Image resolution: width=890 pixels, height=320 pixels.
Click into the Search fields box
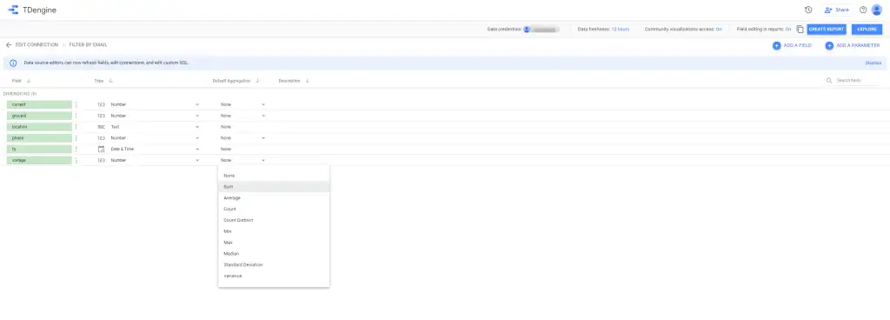(x=857, y=81)
